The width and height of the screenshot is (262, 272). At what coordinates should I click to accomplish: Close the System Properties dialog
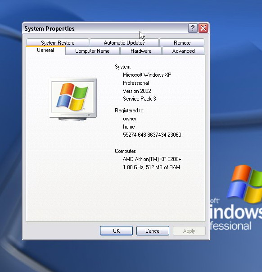(203, 28)
